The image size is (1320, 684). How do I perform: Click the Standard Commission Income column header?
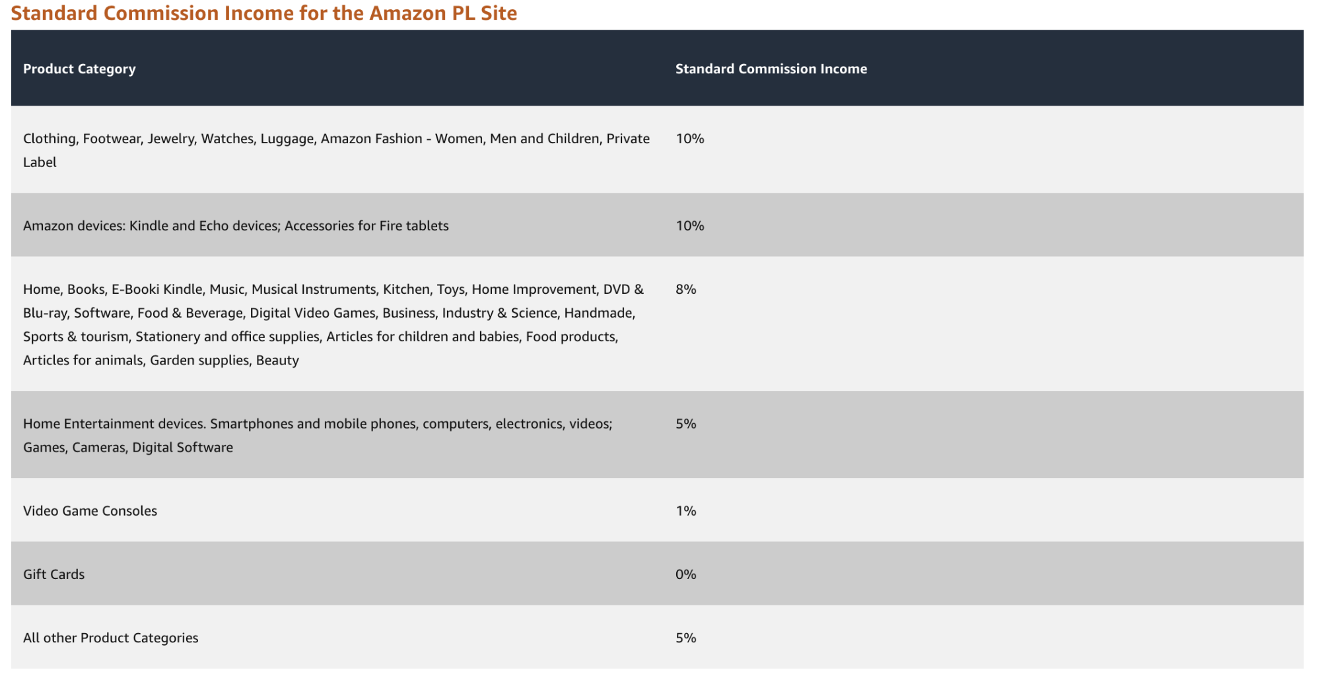(771, 69)
